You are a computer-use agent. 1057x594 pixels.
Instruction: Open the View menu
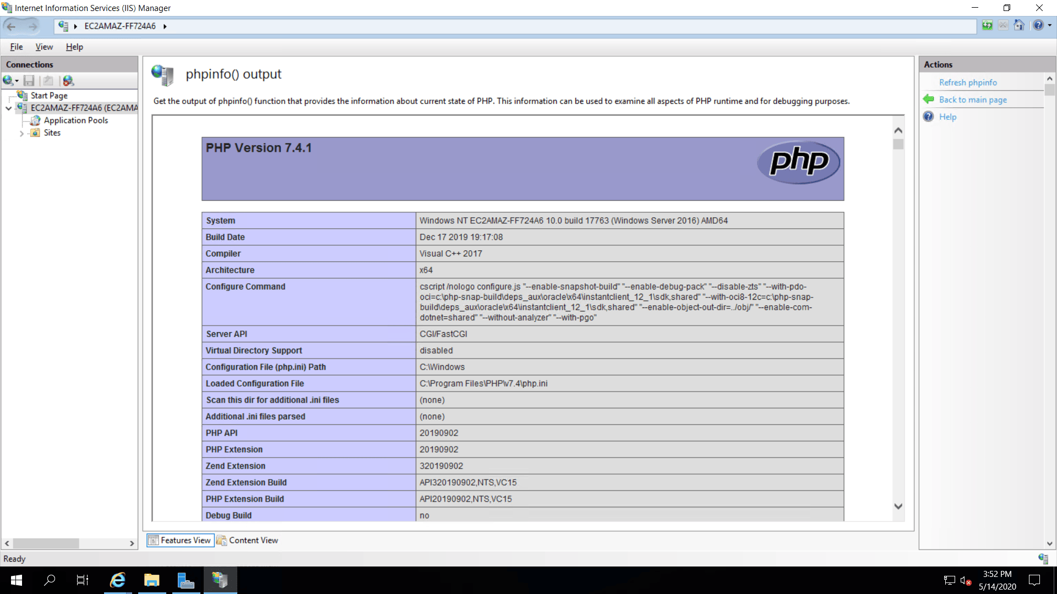pyautogui.click(x=44, y=47)
